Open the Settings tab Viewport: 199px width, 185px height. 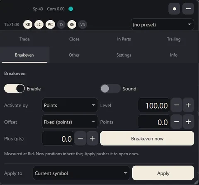(x=124, y=55)
